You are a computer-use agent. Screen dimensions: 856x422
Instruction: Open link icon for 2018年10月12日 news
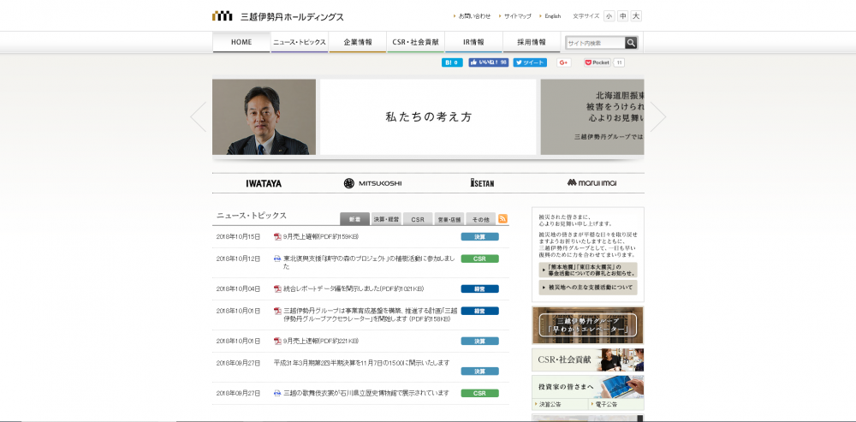[277, 259]
